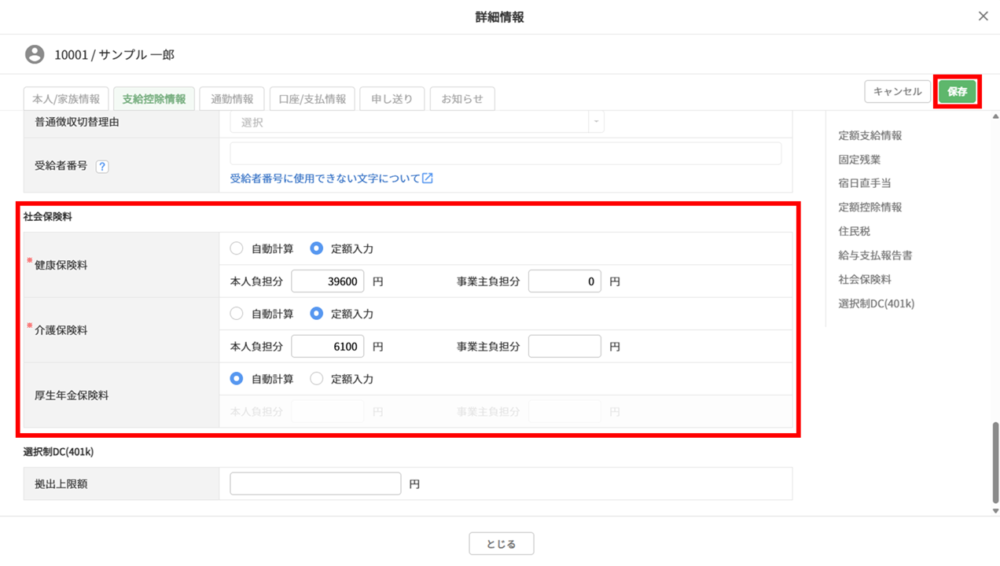The width and height of the screenshot is (1000, 566).
Task: Open the 受給者番号に使用できない文字について link
Action: click(331, 178)
